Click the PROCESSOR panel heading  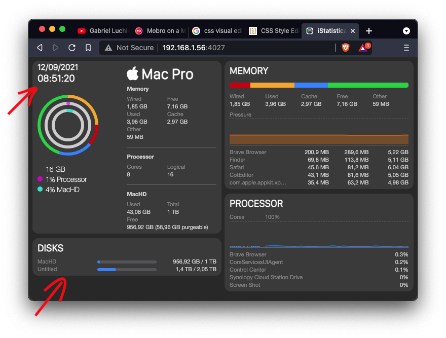coord(256,204)
